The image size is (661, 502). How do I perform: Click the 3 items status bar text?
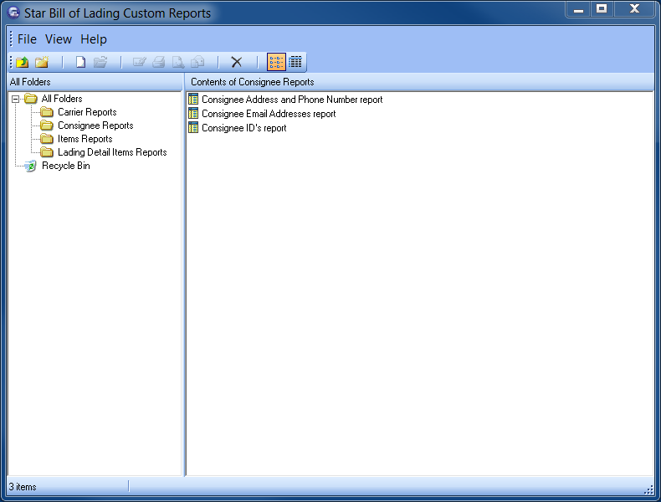click(x=23, y=487)
